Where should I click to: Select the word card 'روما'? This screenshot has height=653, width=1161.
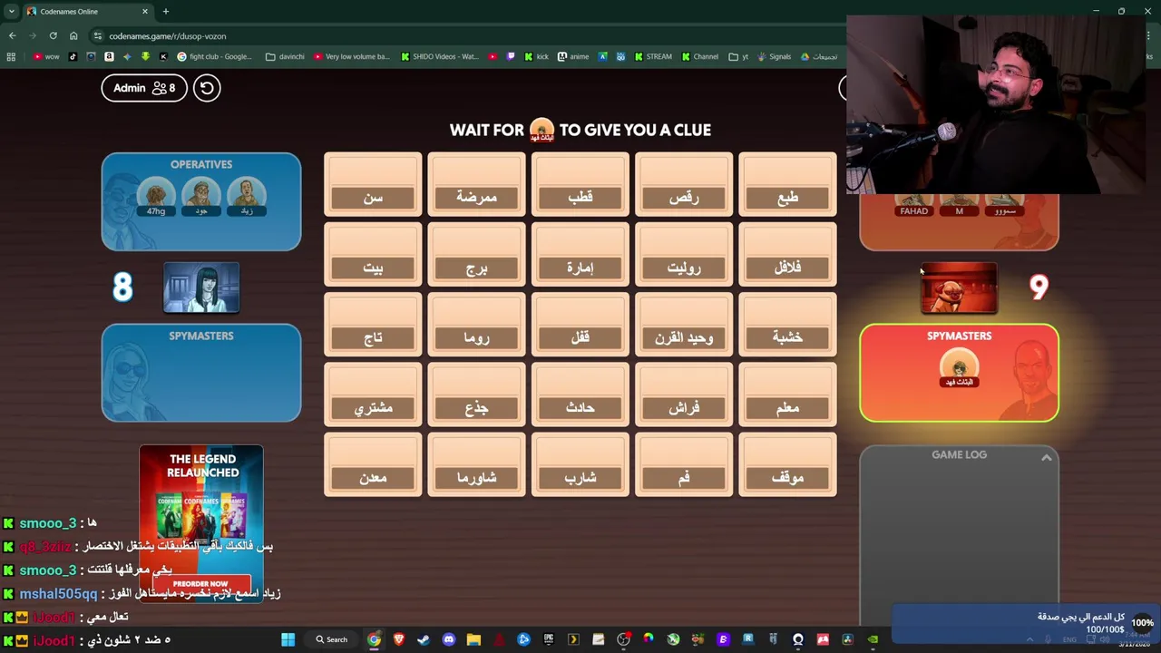coord(476,325)
